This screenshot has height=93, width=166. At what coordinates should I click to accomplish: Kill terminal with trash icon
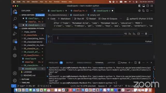(139, 63)
